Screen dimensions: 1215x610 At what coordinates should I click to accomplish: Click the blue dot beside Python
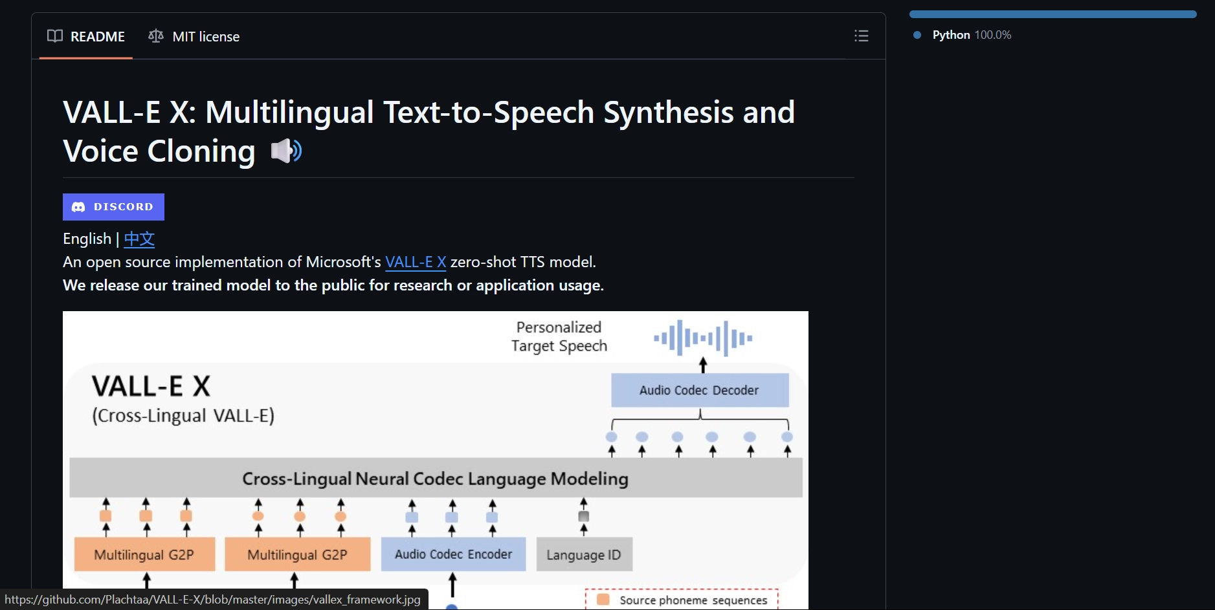click(917, 35)
